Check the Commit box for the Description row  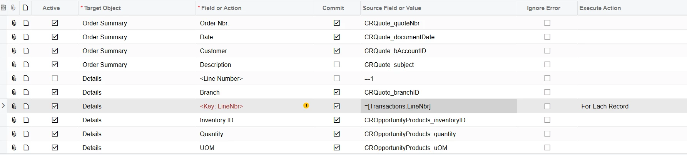(x=337, y=65)
